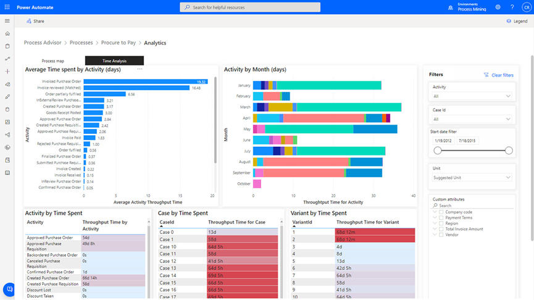Image resolution: width=534 pixels, height=300 pixels.
Task: Open the chatbot assistant bubble icon
Action: point(9,289)
